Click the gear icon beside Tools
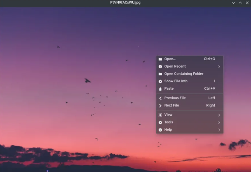251x172 pixels. pos(160,122)
